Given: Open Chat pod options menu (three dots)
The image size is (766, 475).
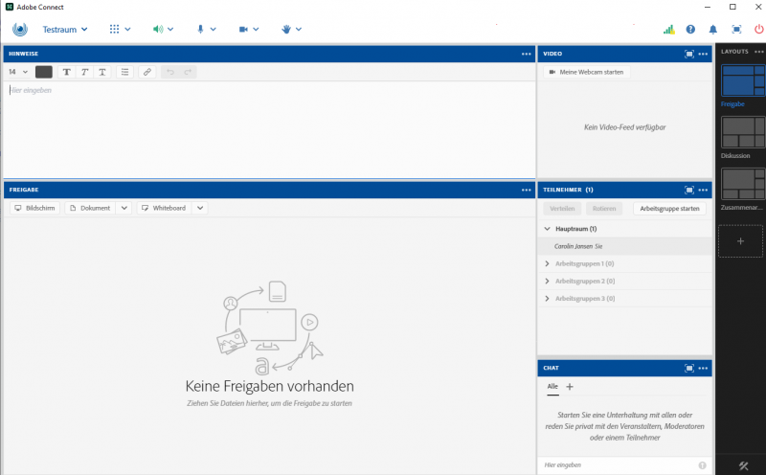Looking at the screenshot, I should (x=703, y=368).
